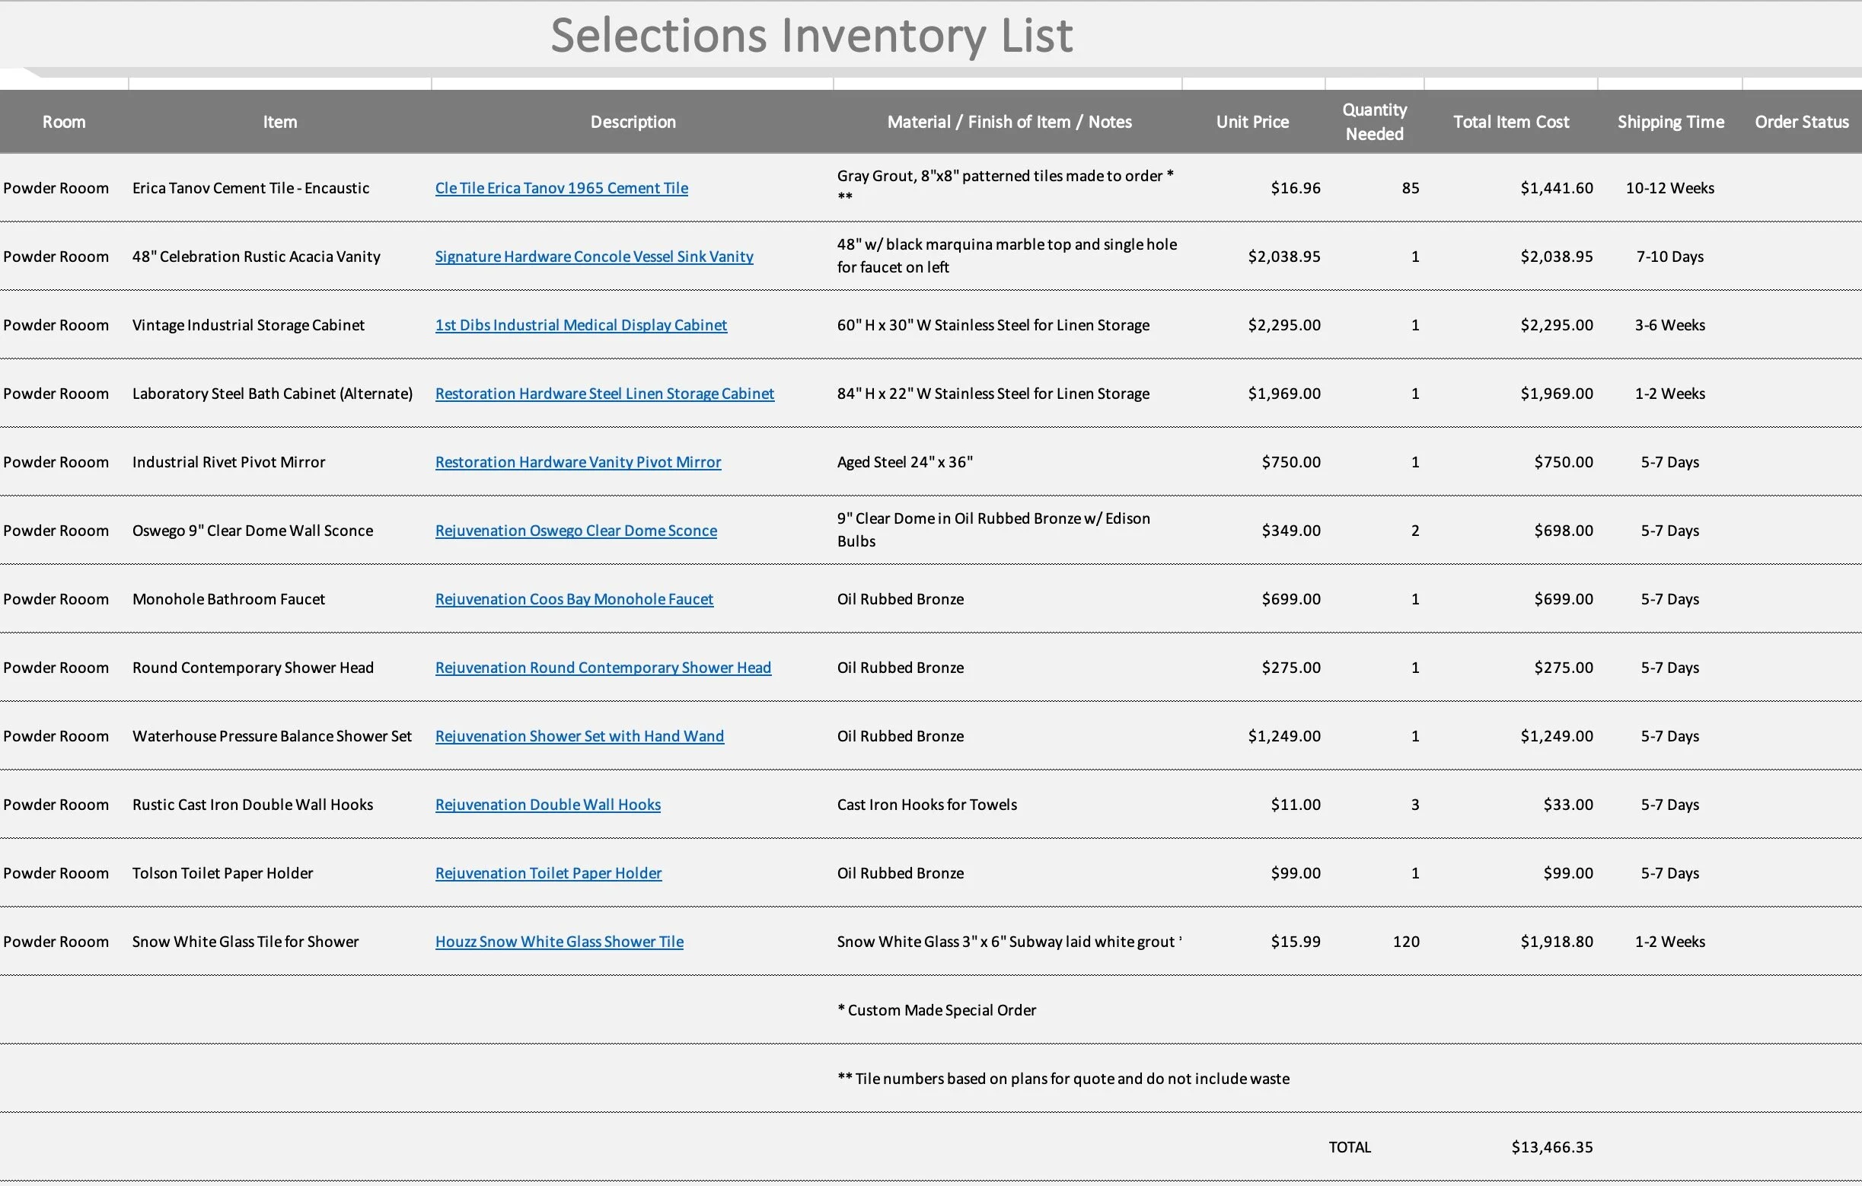
Task: Click Rejuvenation Coos Bay Monohole Faucet link
Action: click(x=574, y=599)
